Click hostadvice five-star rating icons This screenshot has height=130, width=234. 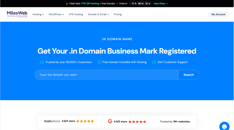coord(85,121)
